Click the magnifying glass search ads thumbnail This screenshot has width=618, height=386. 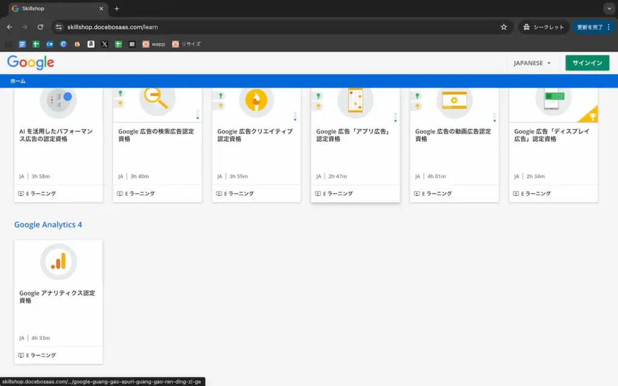(x=157, y=101)
